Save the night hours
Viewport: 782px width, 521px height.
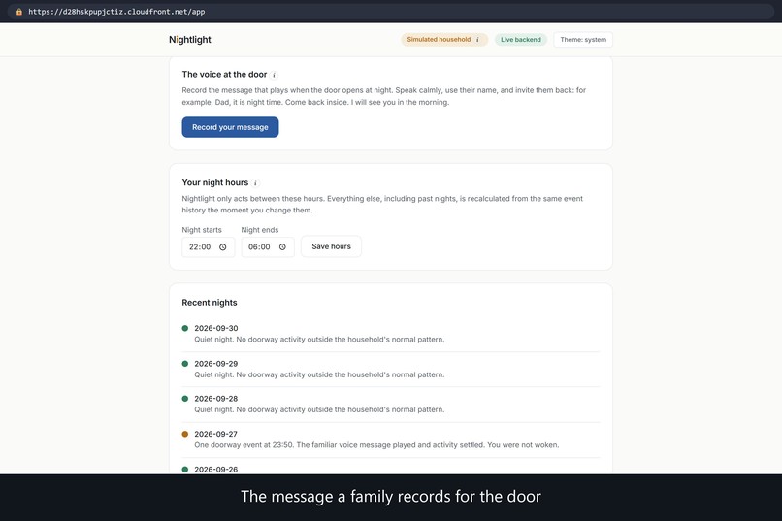pyautogui.click(x=331, y=246)
